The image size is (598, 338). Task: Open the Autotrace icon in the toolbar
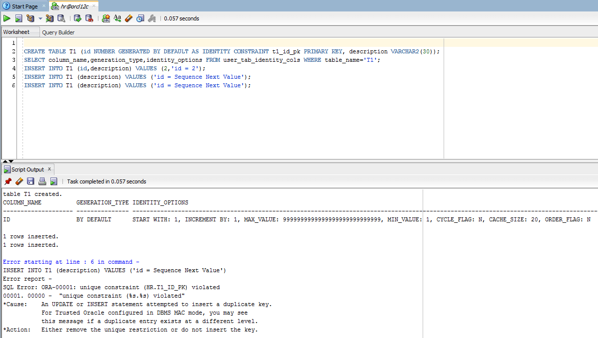[49, 18]
